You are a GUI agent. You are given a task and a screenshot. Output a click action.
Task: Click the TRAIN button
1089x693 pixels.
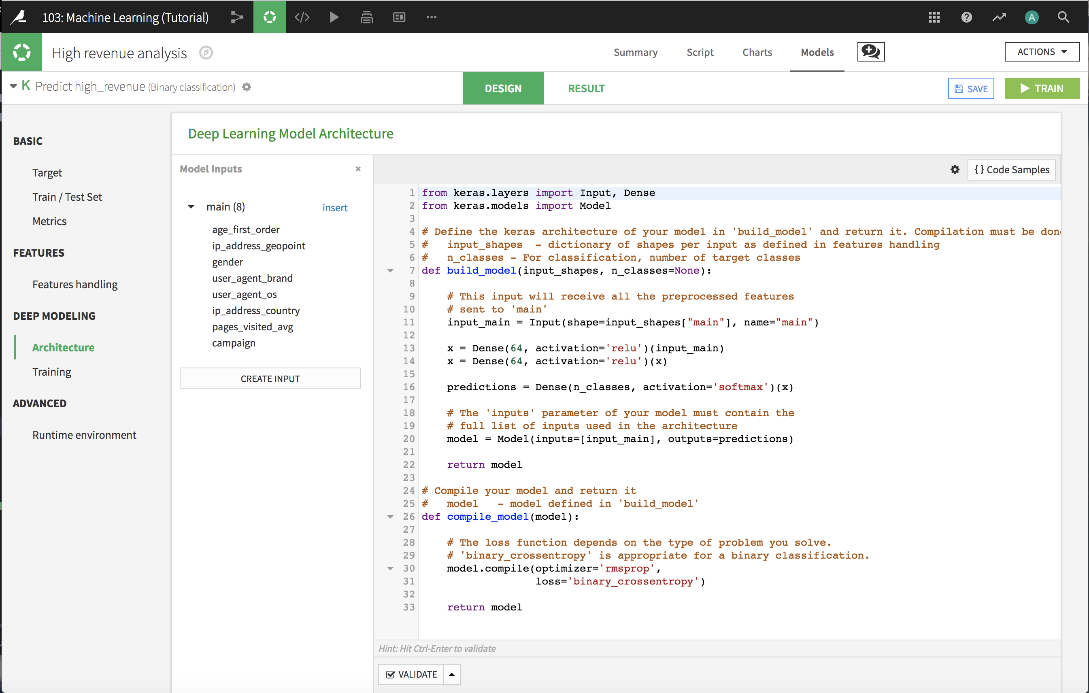tap(1041, 88)
